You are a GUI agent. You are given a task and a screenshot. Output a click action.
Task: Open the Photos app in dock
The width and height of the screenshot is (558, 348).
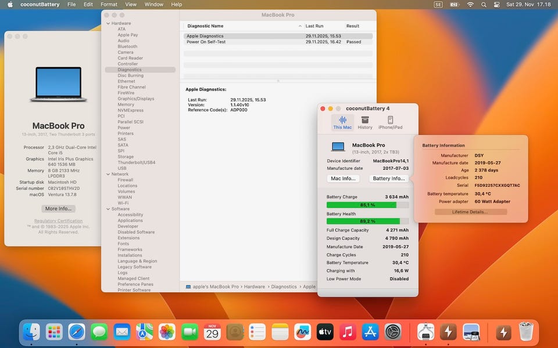pyautogui.click(x=167, y=332)
